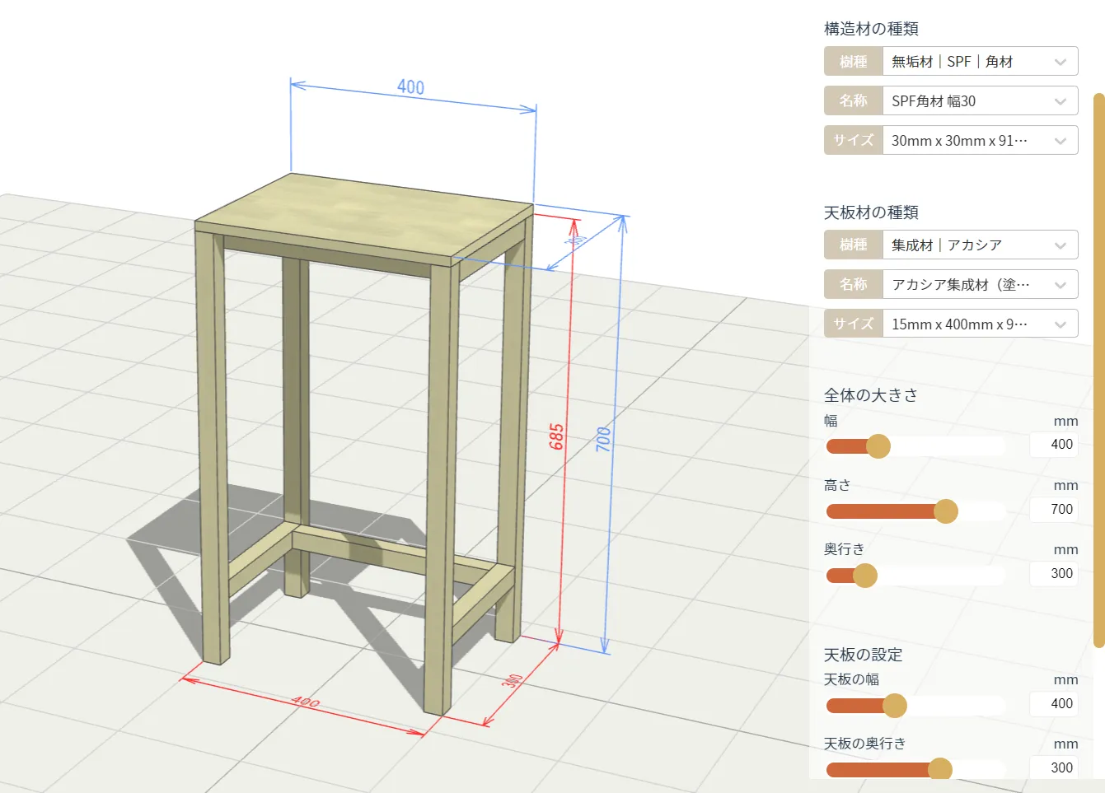Click the 高さ value field showing 700
Screen dimensions: 1105x793
tap(1054, 510)
